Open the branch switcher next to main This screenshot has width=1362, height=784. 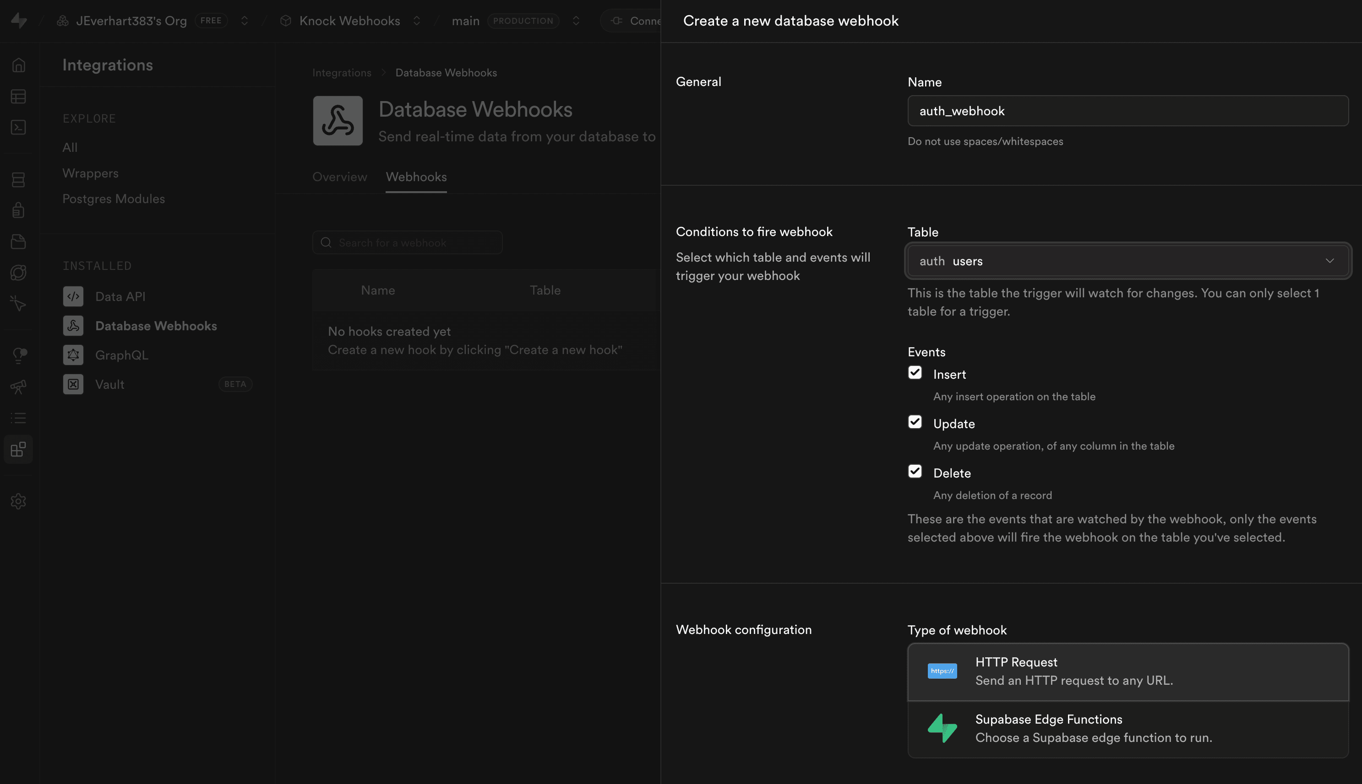(576, 21)
